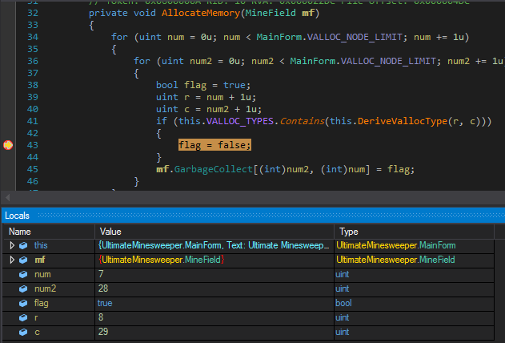Image resolution: width=505 pixels, height=343 pixels.
Task: Click the cube icon beside 'c'
Action: click(x=23, y=332)
